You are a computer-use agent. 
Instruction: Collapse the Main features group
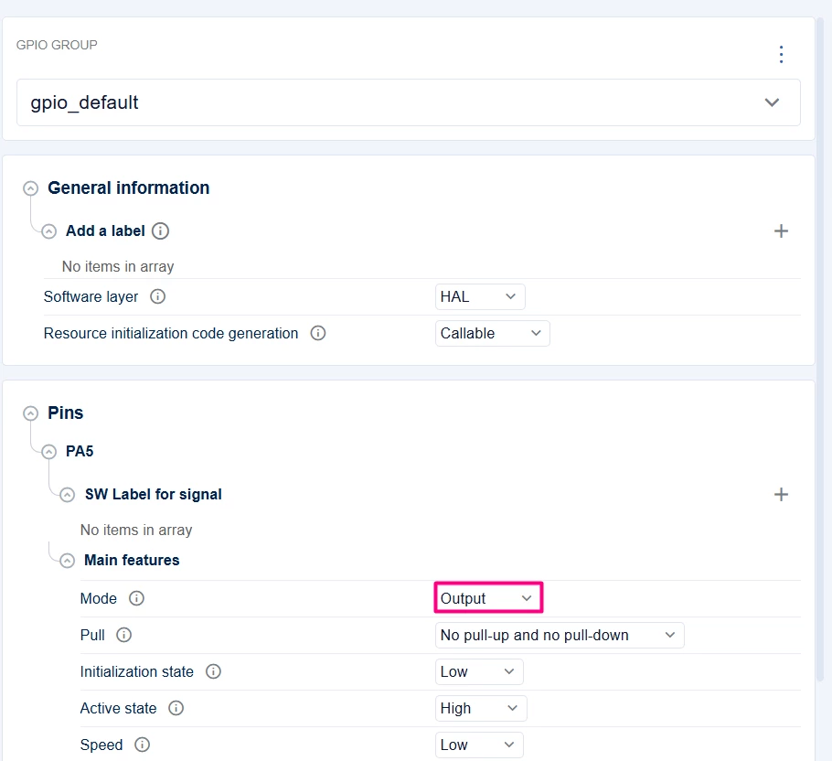tap(67, 561)
